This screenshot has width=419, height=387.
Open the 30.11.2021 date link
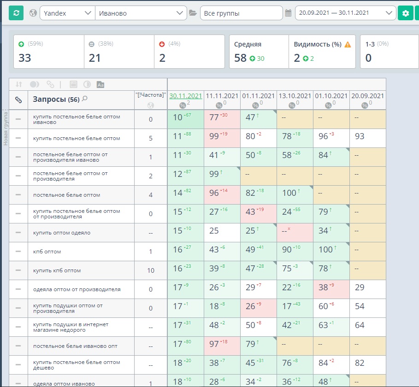pyautogui.click(x=185, y=96)
